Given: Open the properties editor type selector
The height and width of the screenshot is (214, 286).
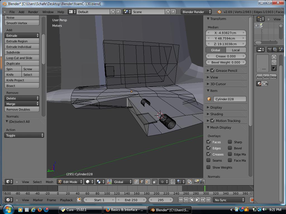Looking at the screenshot, I should point(261,49).
